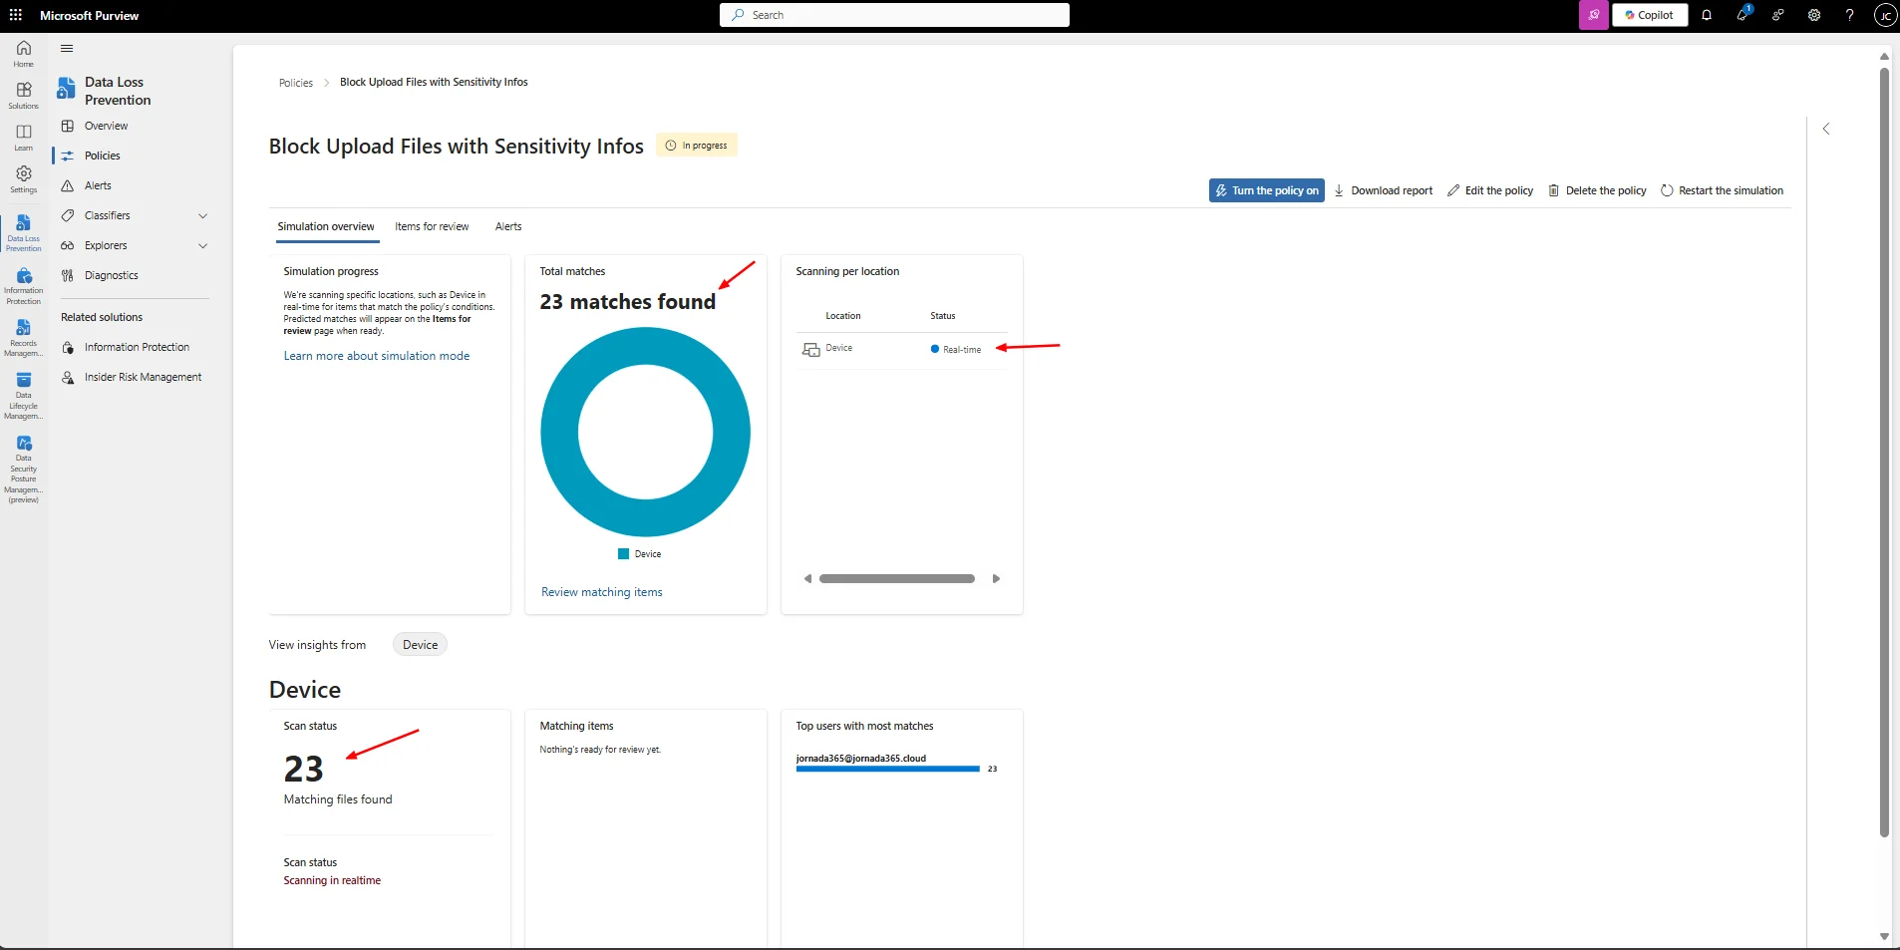This screenshot has width=1900, height=950.
Task: Open the Solutions icon in left rail
Action: pyautogui.click(x=24, y=95)
